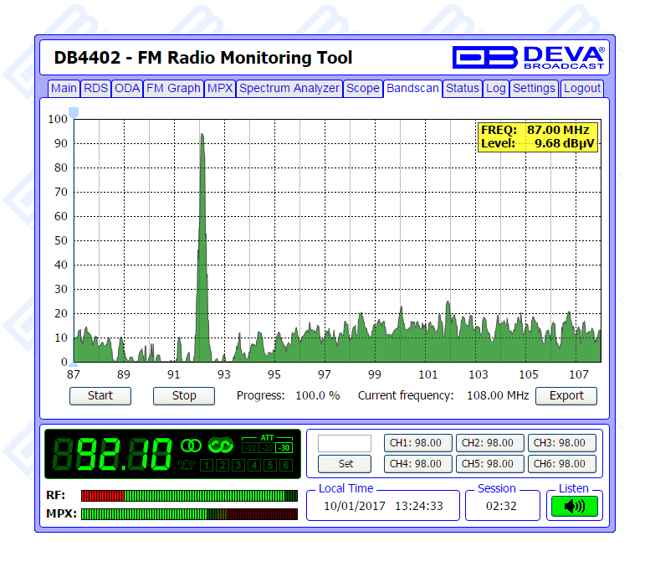Click the blue marker above graph

click(x=74, y=111)
